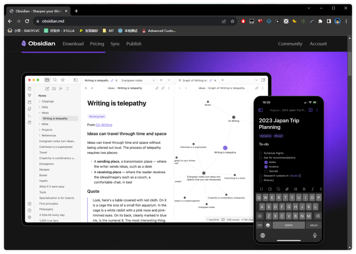Follow the On Writing link

pos(104,125)
